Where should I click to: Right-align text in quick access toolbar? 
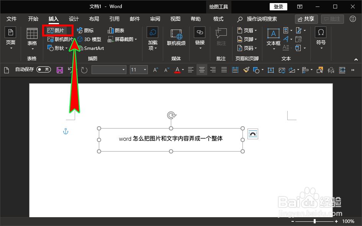click(213, 70)
